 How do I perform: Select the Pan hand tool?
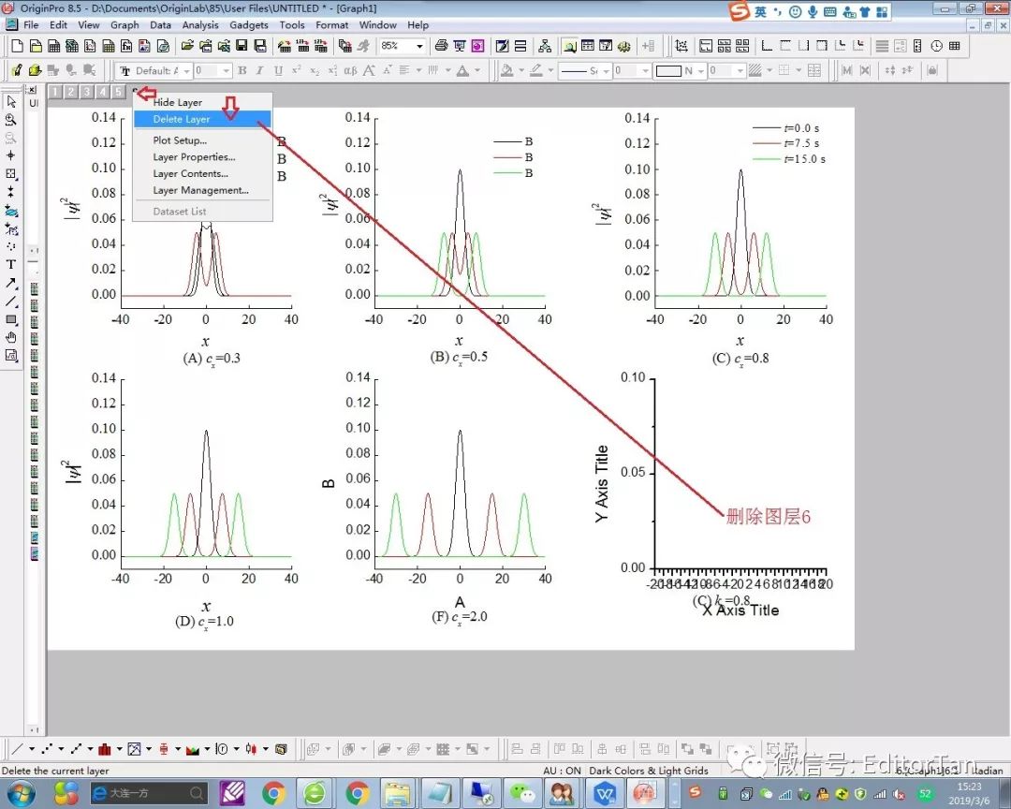click(11, 337)
